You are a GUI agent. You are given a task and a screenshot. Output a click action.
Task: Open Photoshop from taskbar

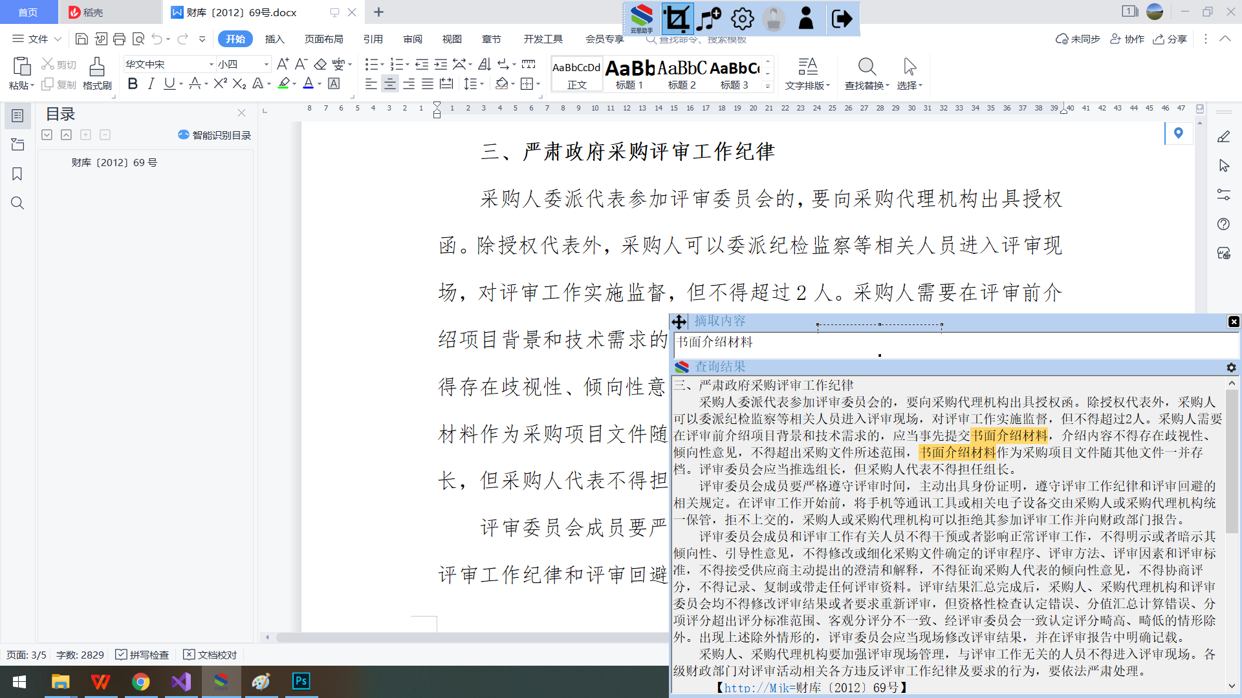(x=301, y=682)
